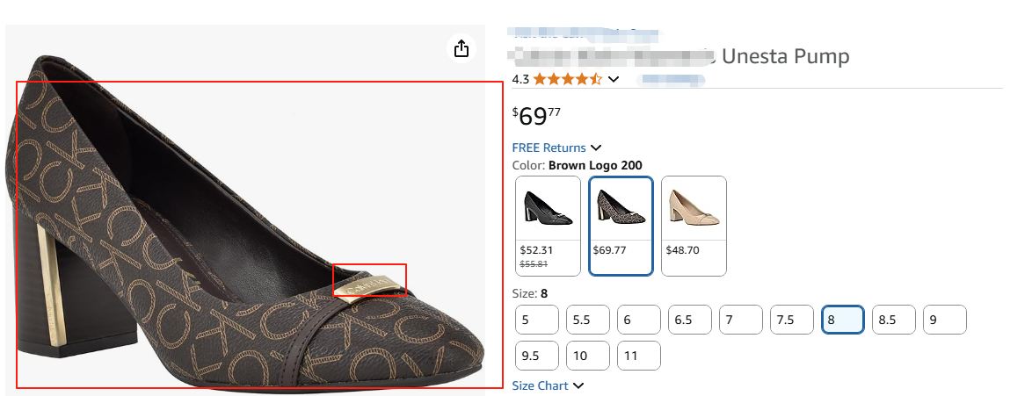This screenshot has height=396, width=1010.
Task: Select the Brown Logo color swatch
Action: coord(621,226)
